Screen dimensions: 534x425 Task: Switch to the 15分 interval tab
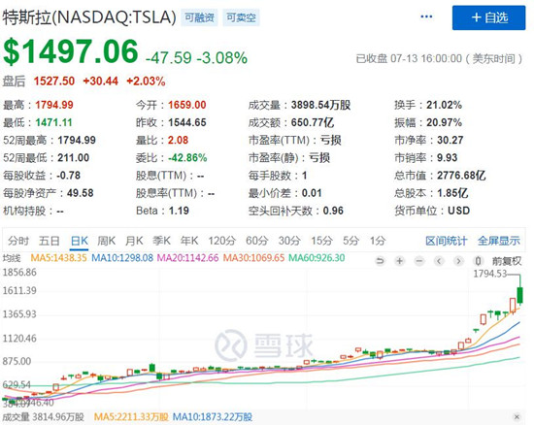pos(321,241)
